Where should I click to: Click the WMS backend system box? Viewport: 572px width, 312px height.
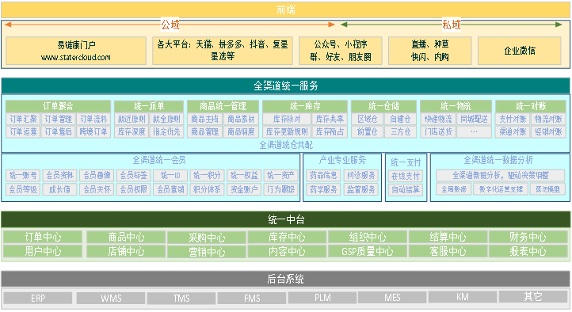[111, 299]
